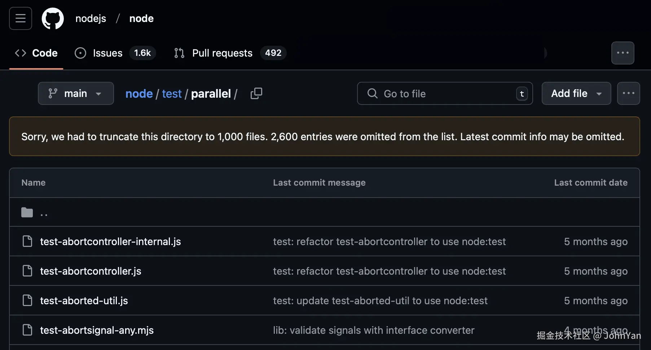Open the hamburger navigation menu
This screenshot has width=651, height=350.
(21, 18)
